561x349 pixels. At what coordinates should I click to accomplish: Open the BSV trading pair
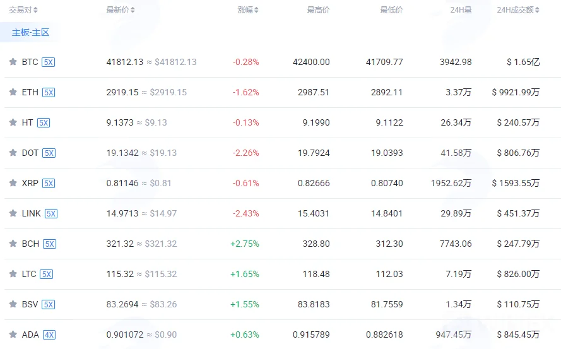point(30,304)
